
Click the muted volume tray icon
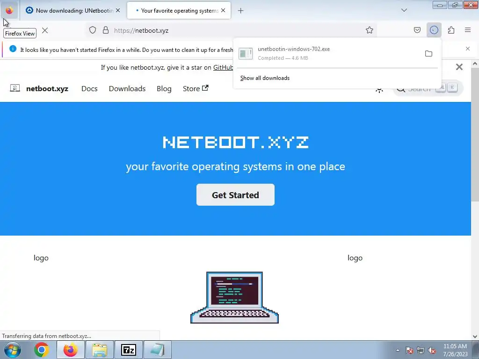coord(432,350)
